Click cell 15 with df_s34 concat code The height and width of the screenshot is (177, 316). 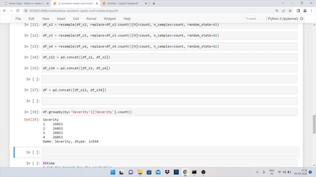[x=169, y=68]
